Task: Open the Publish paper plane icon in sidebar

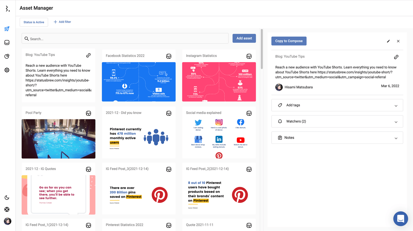Action: pyautogui.click(x=7, y=29)
